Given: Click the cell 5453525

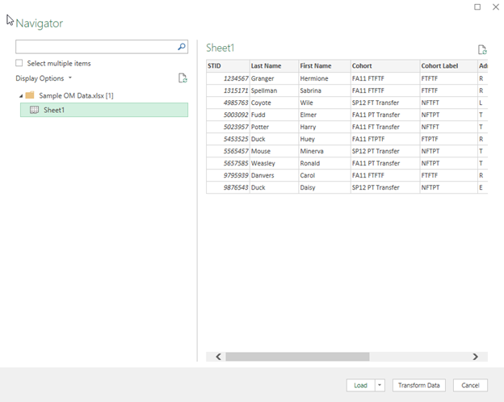Looking at the screenshot, I should click(x=228, y=139).
